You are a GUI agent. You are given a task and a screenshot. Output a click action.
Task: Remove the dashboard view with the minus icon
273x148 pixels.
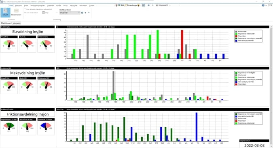(x=89, y=13)
